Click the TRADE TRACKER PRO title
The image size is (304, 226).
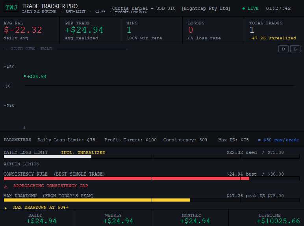pos(50,6)
